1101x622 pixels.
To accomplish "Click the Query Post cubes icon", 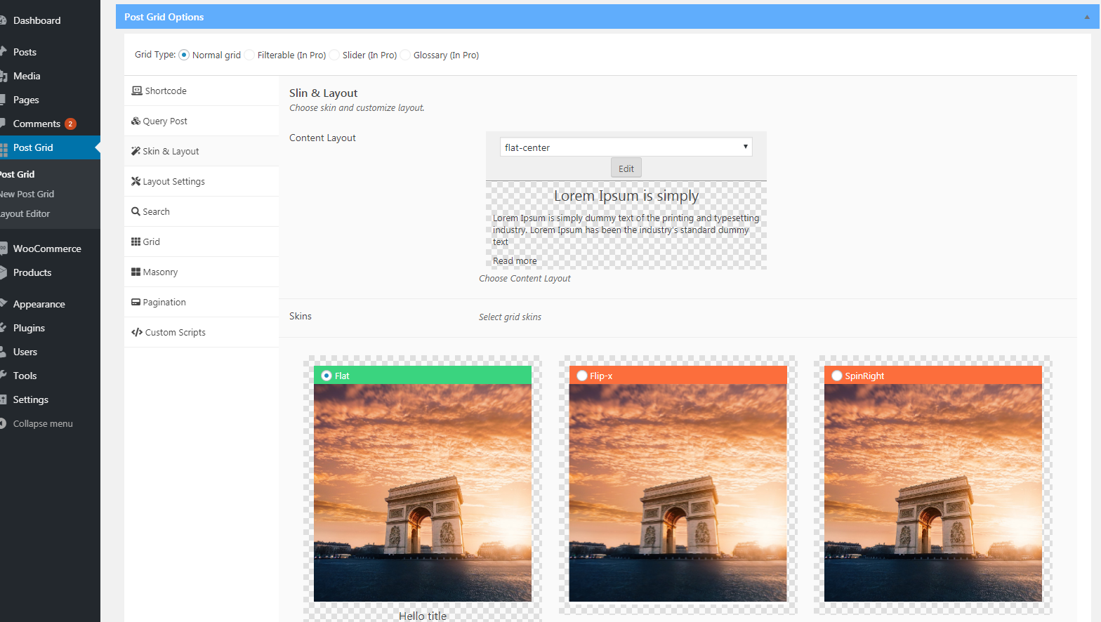I will pos(136,121).
